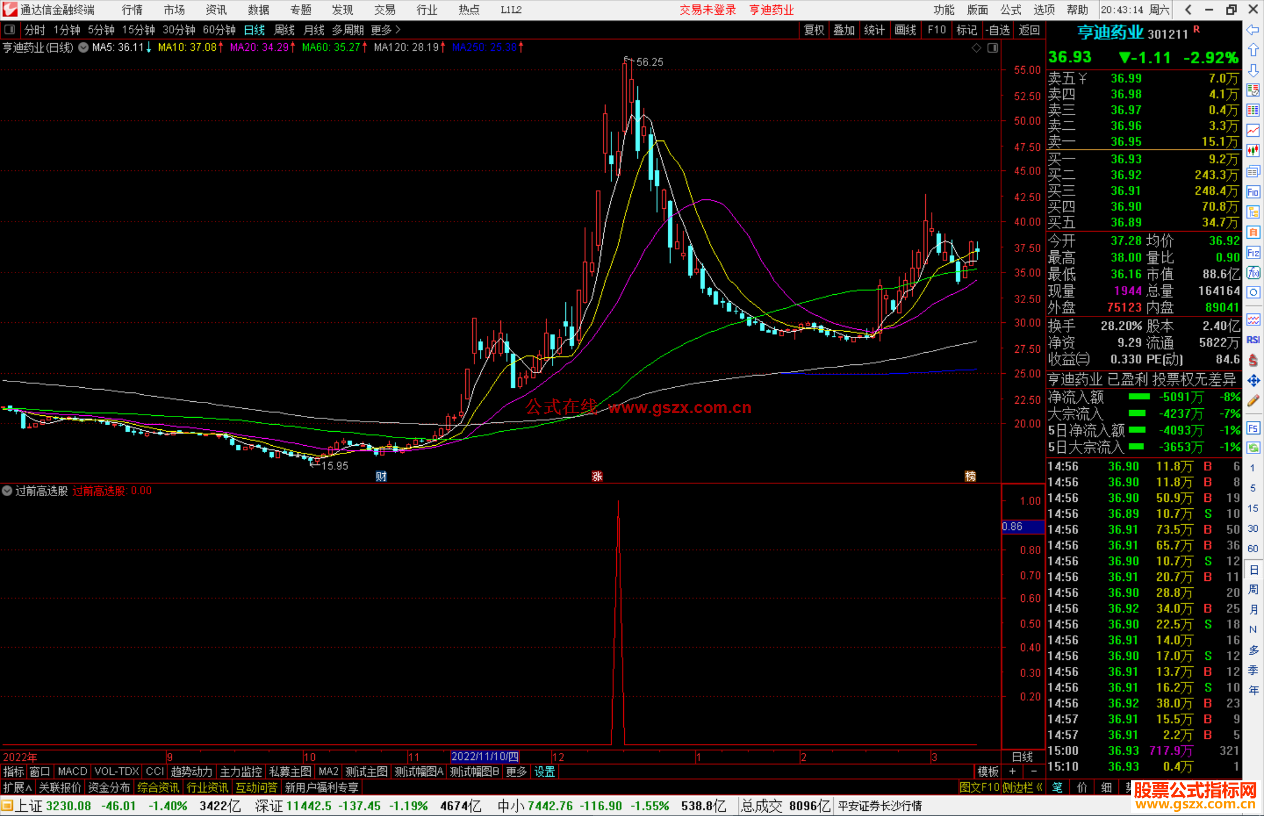Click the 复权 button
Image resolution: width=1264 pixels, height=816 pixels.
(x=813, y=30)
